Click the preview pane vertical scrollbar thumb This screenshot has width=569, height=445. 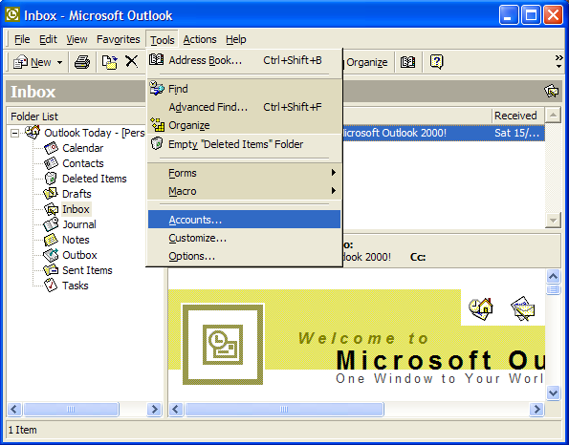tap(553, 289)
